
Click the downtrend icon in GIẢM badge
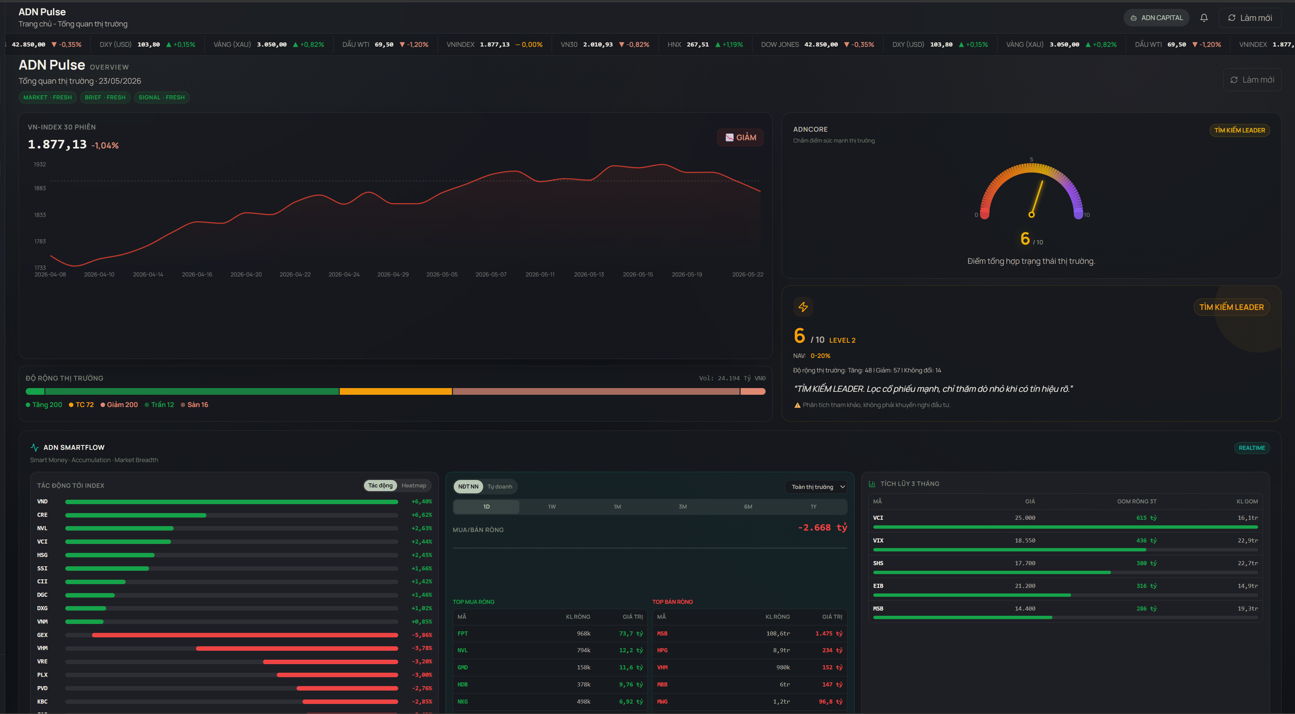coord(729,137)
